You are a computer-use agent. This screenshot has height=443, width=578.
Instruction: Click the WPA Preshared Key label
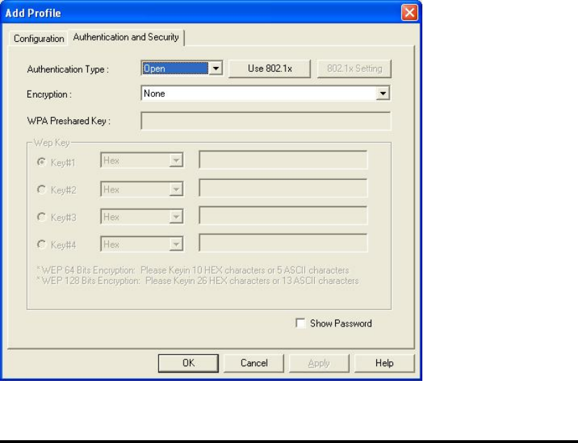[68, 121]
